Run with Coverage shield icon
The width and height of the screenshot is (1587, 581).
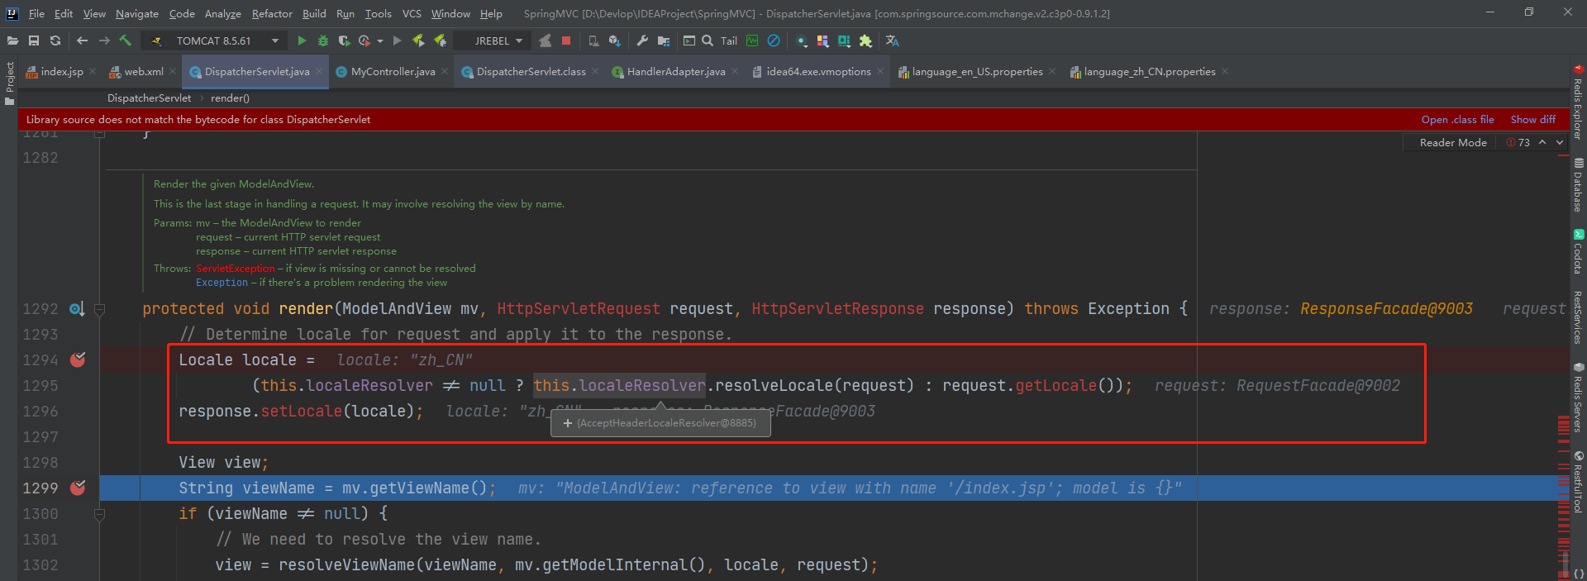tap(344, 40)
